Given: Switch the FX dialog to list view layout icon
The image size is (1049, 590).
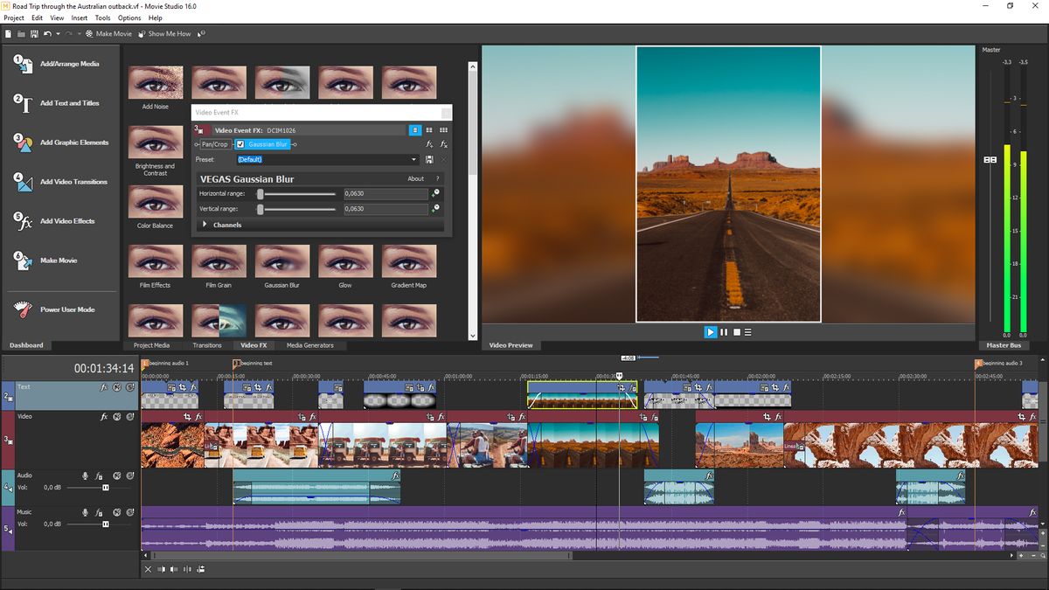Looking at the screenshot, I should (415, 129).
